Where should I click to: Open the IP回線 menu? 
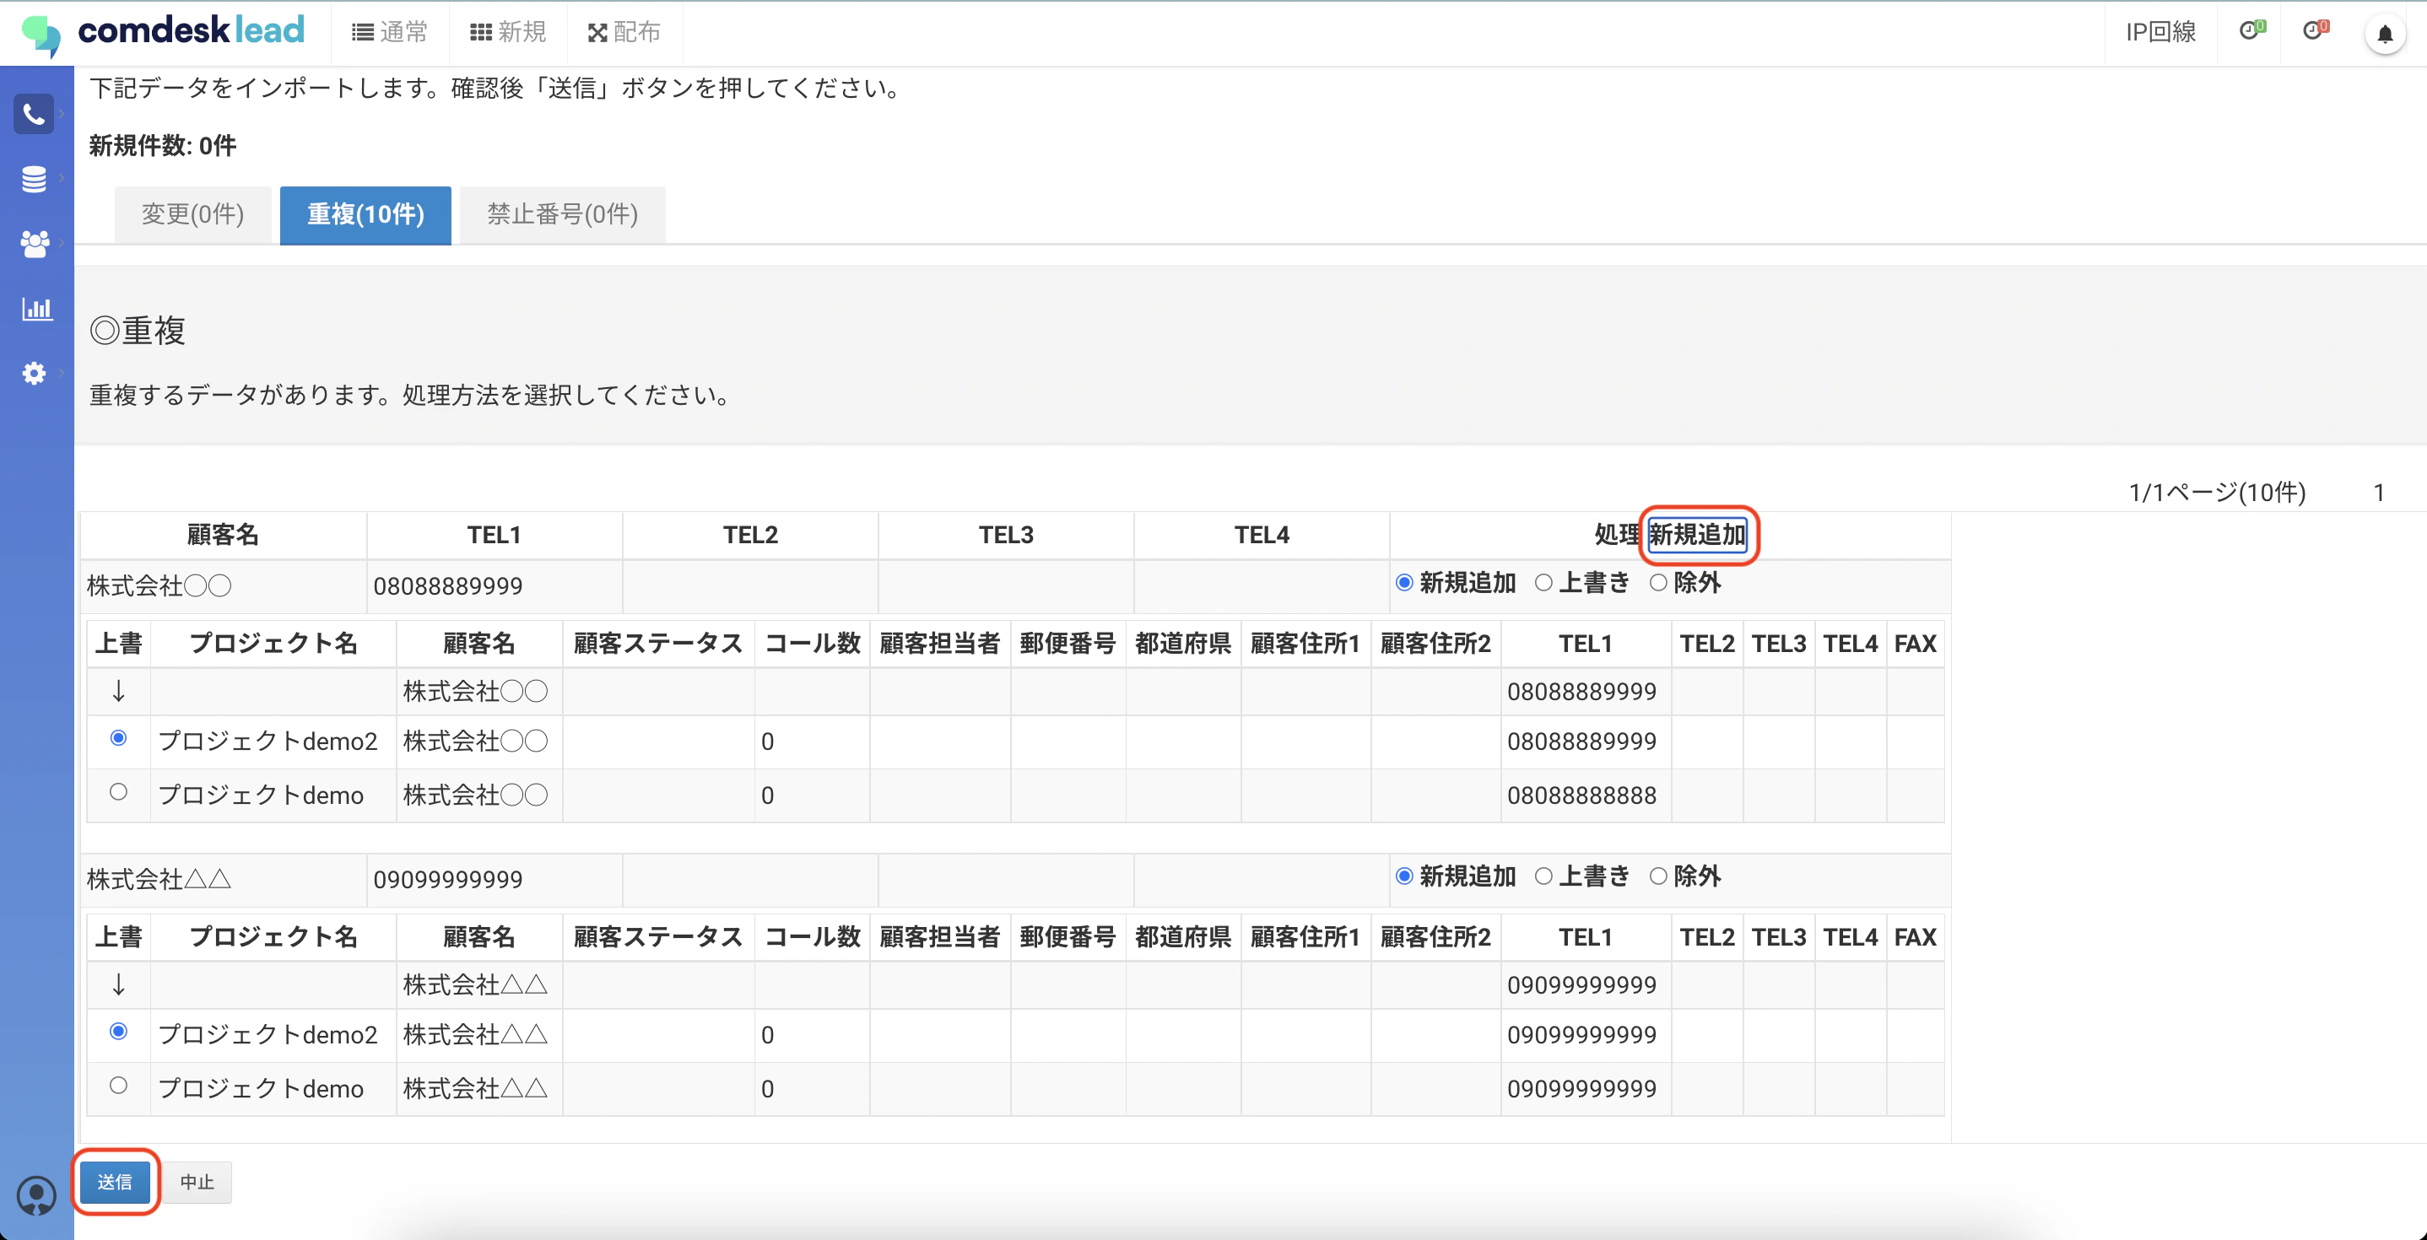pyautogui.click(x=2160, y=32)
